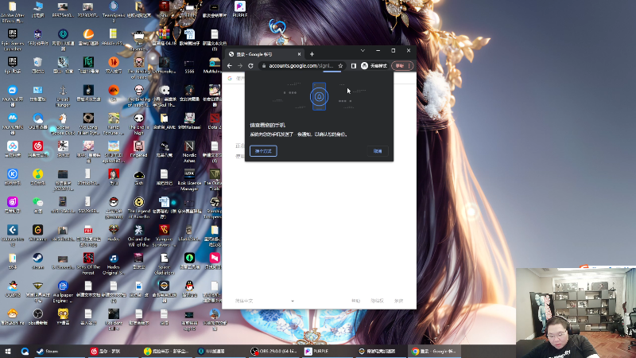The image size is (636, 358).
Task: Launch Goose Goose Duck from the desktop
Action: click(63, 124)
